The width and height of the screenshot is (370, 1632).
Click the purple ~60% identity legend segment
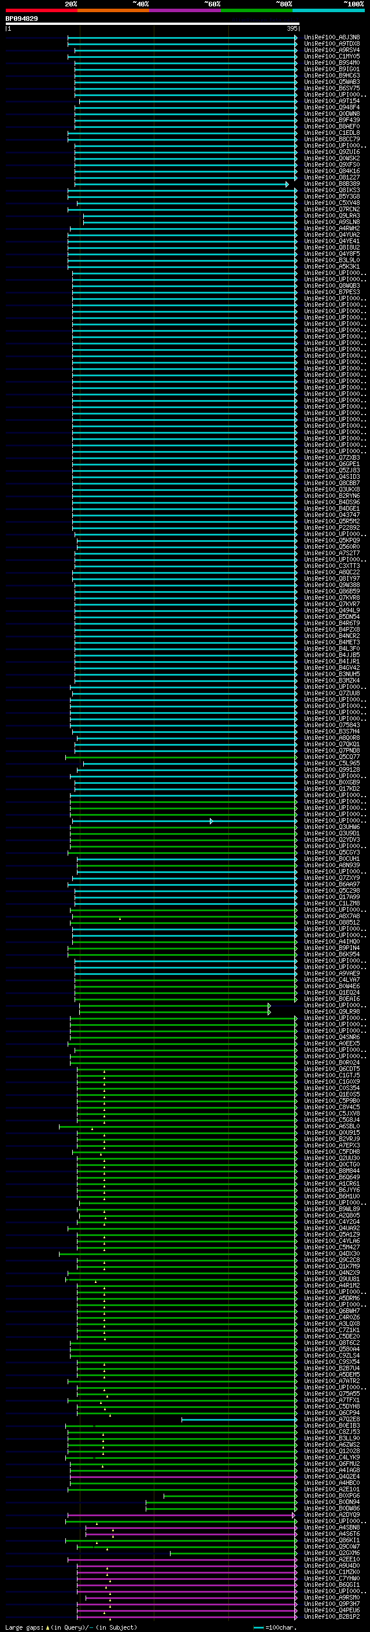pos(186,10)
